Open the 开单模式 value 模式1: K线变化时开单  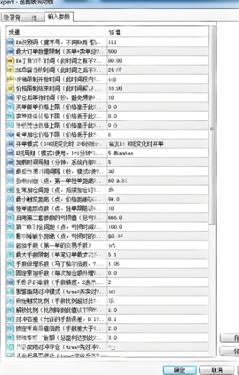coord(136,144)
